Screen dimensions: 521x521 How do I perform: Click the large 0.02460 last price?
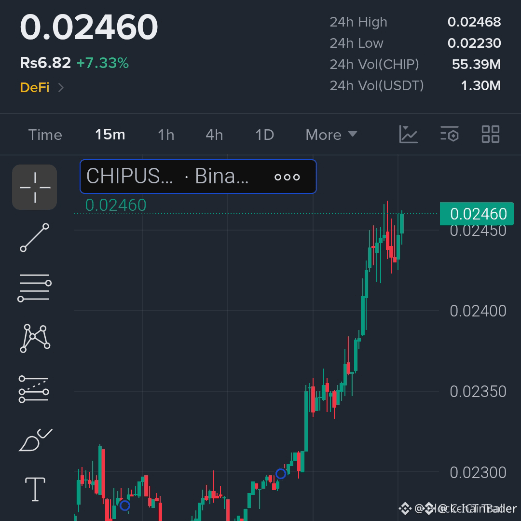pos(89,27)
